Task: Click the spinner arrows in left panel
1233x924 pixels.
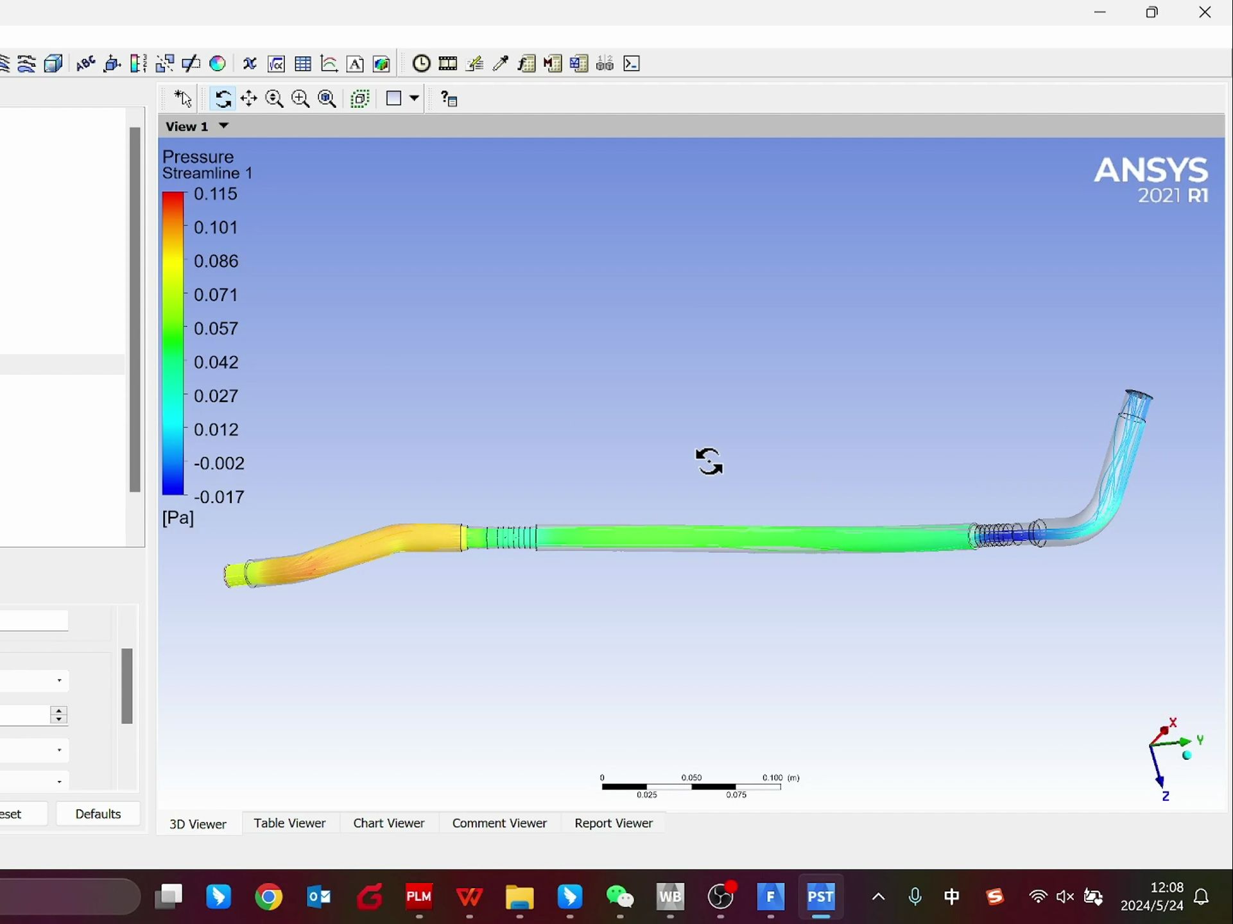Action: pyautogui.click(x=58, y=715)
